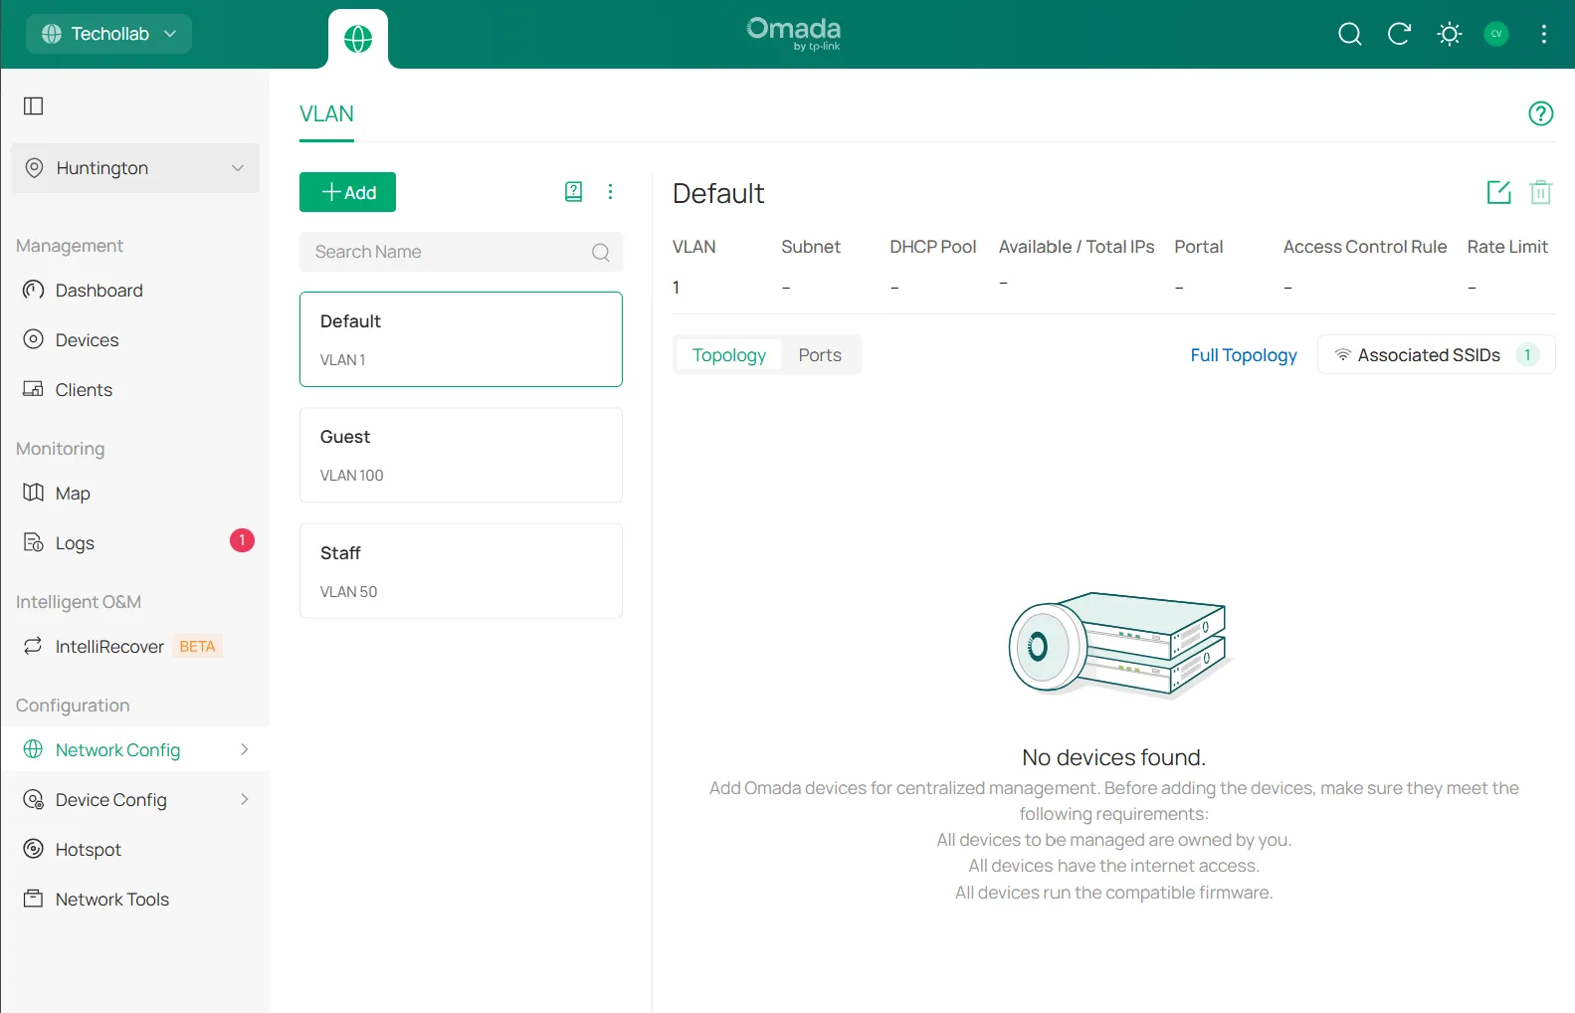Viewport: 1575px width, 1013px height.
Task: Open the user account avatar
Action: pyautogui.click(x=1496, y=34)
